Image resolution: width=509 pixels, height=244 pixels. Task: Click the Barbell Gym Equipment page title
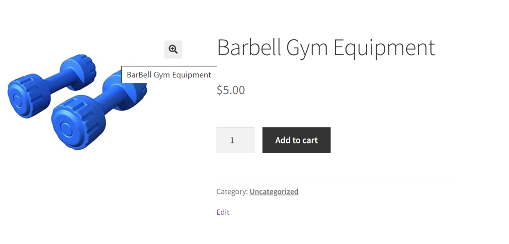coord(326,48)
